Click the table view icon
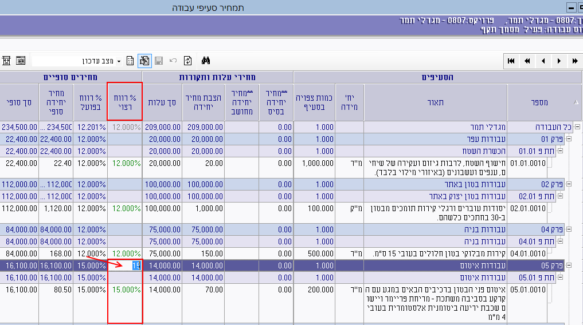 (21, 61)
